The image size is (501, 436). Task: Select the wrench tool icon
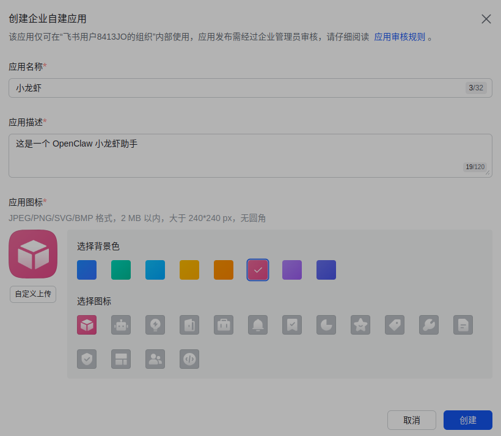pos(429,325)
